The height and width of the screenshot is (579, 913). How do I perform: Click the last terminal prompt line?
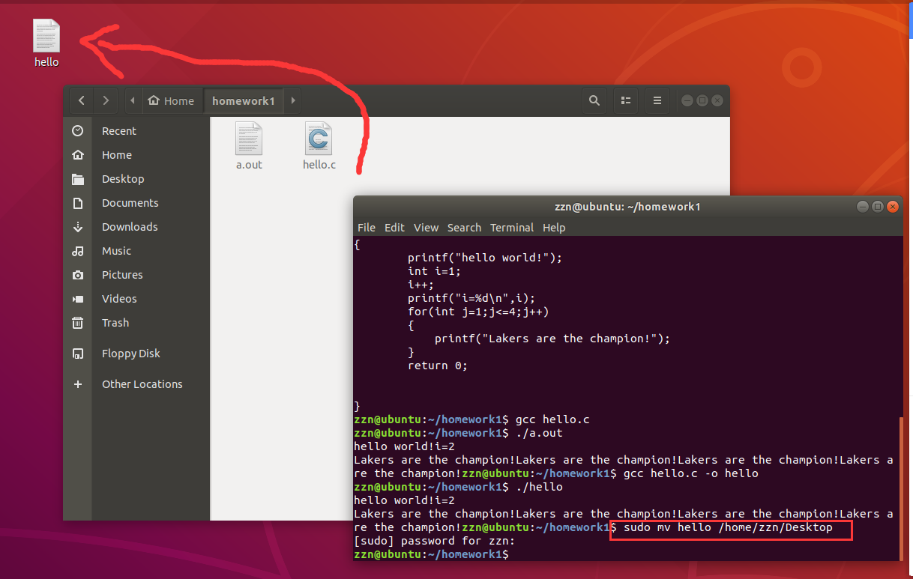tap(431, 554)
